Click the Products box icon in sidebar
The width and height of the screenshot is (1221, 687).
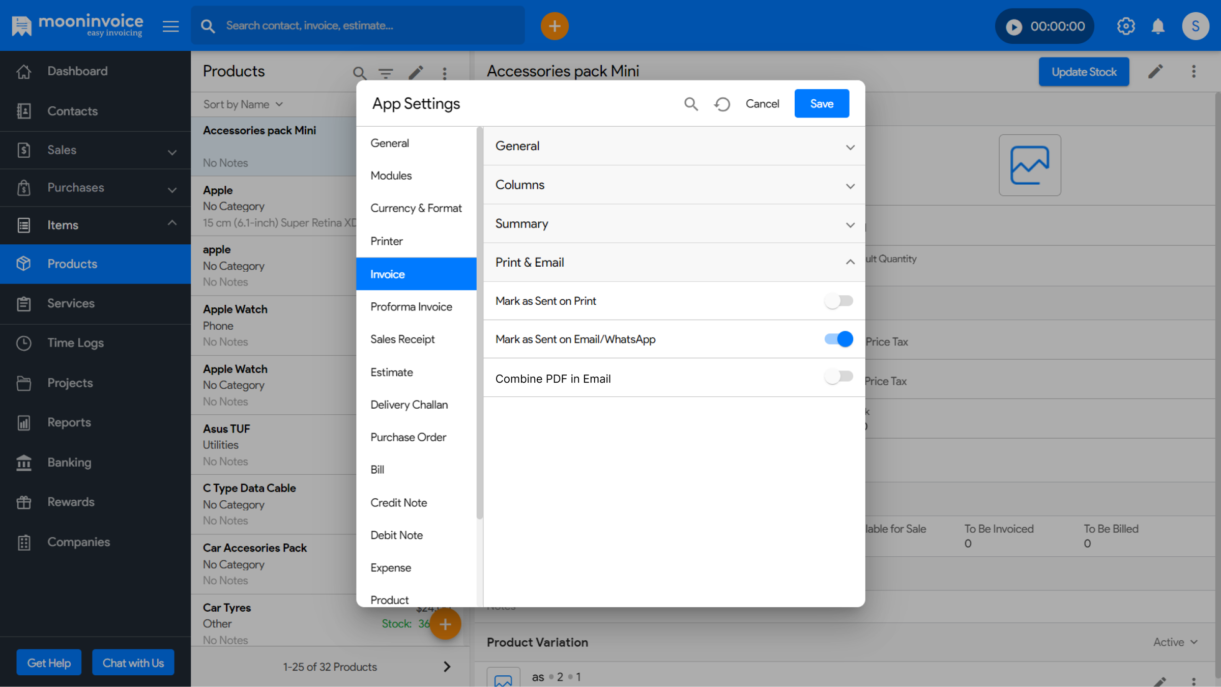(23, 264)
